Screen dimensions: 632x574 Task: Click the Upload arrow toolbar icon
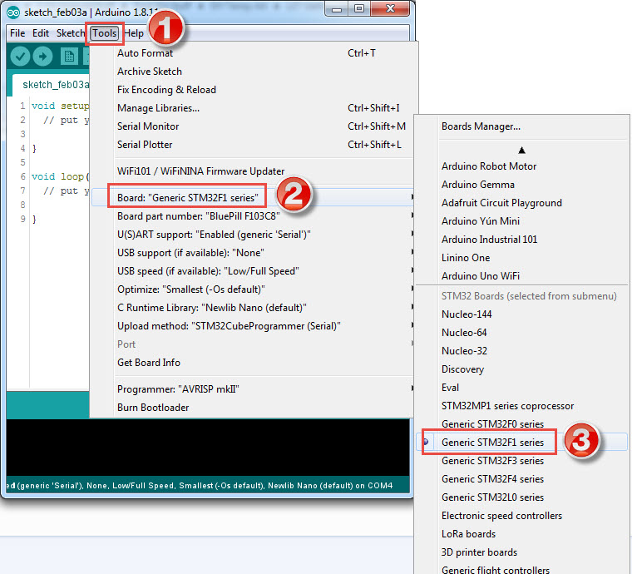coord(42,57)
